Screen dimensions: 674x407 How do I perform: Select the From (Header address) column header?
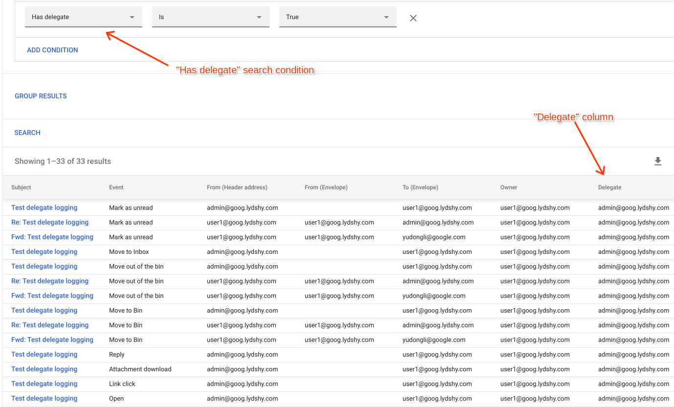pos(237,187)
